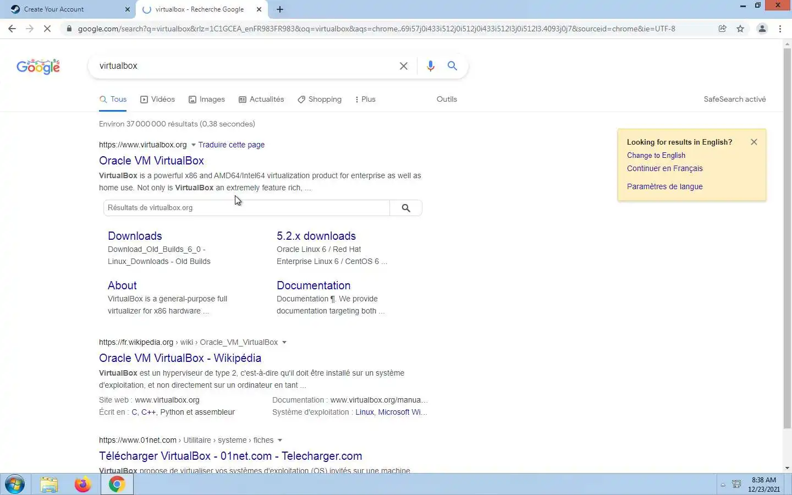
Task: Expand 01net result options arrow
Action: (280, 441)
